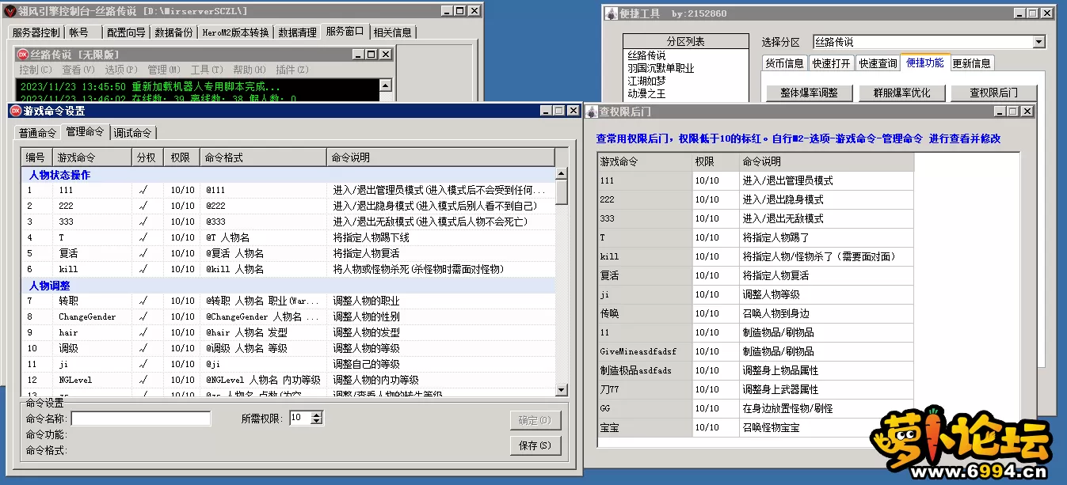Open the 选项(P) menu
The width and height of the screenshot is (1067, 485).
point(120,70)
